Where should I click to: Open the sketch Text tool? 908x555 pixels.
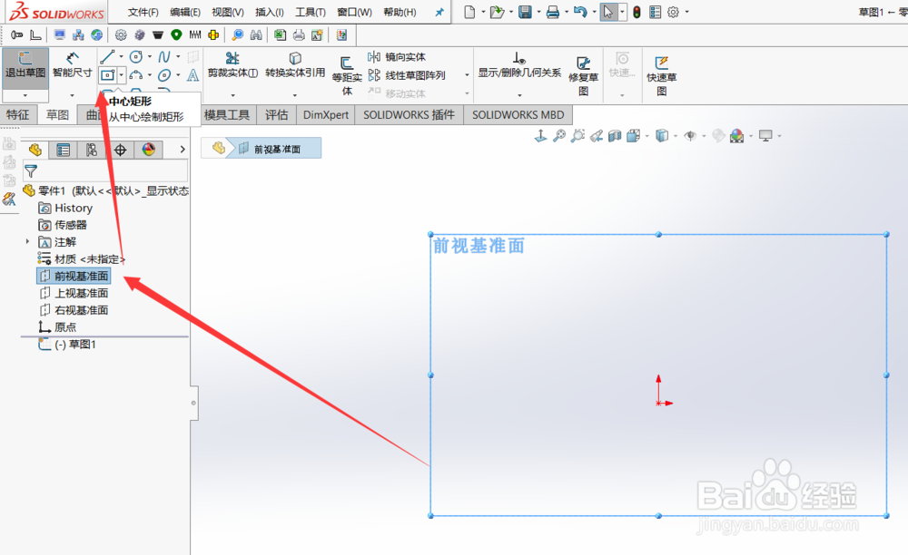pyautogui.click(x=192, y=74)
